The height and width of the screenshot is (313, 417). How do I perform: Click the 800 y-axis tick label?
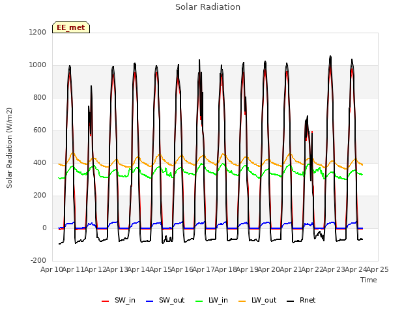point(40,97)
